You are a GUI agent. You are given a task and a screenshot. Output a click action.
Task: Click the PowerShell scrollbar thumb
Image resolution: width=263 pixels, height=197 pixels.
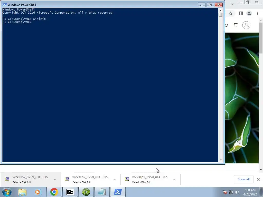pos(221,15)
